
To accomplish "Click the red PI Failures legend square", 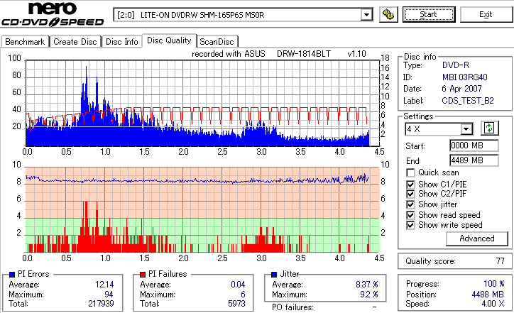I will (x=143, y=275).
